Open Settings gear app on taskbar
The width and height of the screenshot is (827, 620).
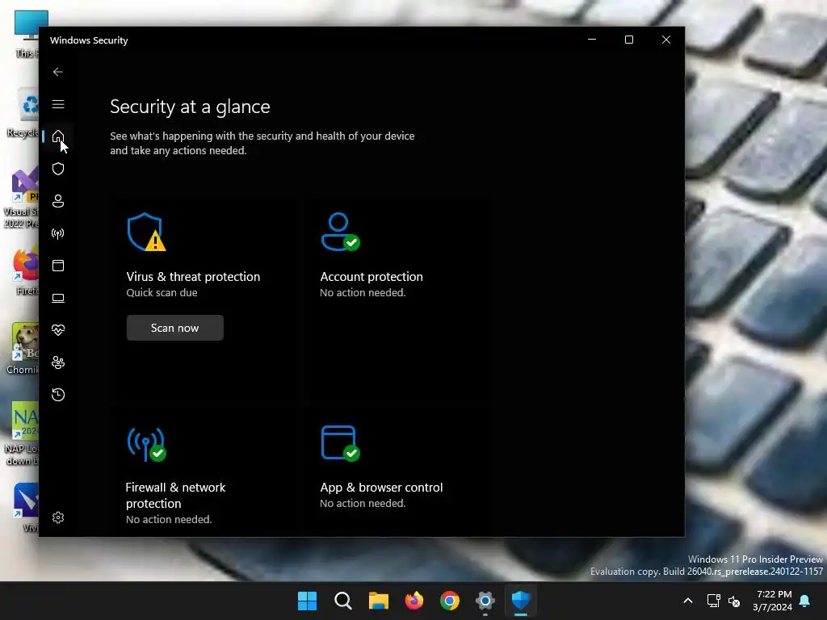click(x=485, y=601)
